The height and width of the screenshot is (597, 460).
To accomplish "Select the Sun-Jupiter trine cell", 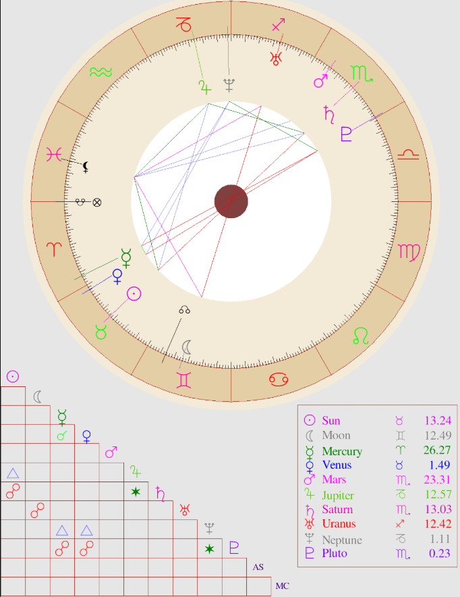I will 13,473.
